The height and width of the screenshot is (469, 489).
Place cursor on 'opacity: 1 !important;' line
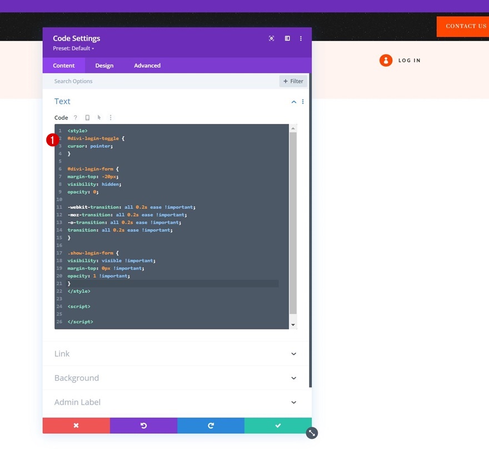click(98, 276)
